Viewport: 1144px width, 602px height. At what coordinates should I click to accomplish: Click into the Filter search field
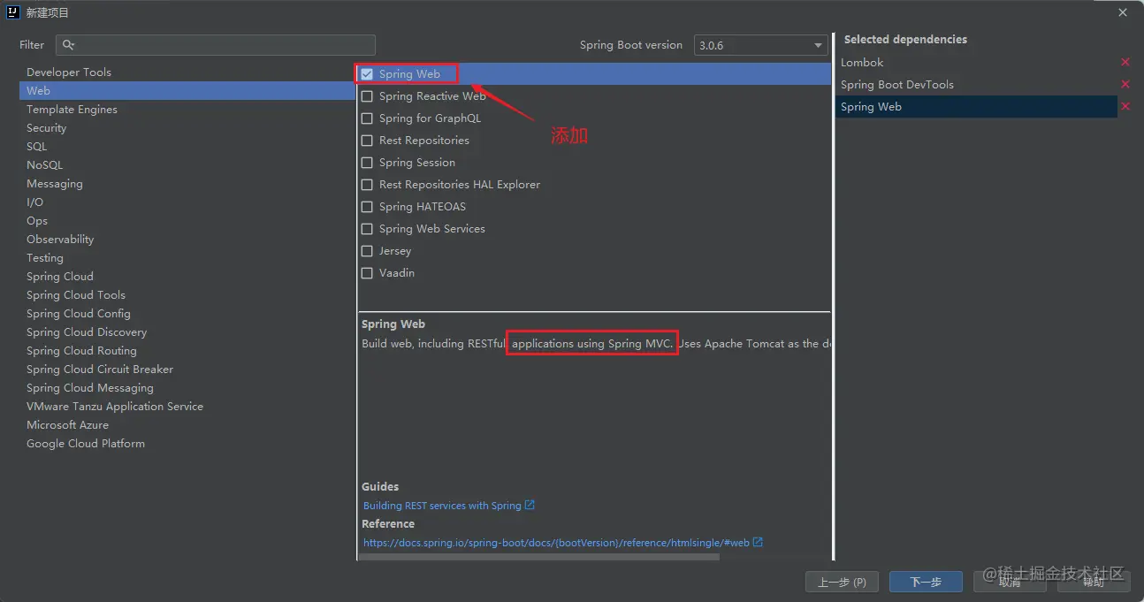[x=216, y=45]
